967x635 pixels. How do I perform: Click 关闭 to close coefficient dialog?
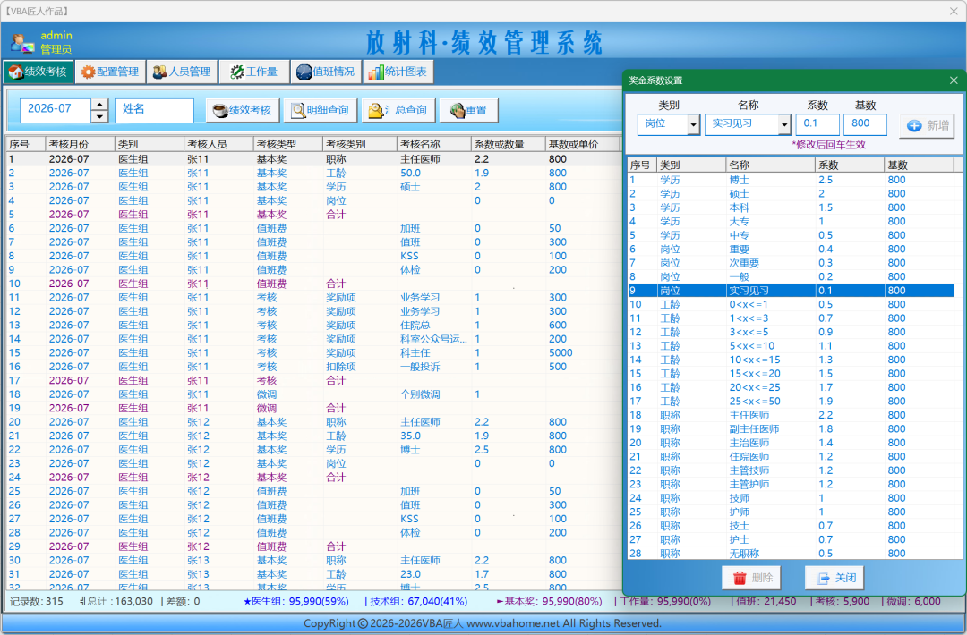tap(834, 578)
